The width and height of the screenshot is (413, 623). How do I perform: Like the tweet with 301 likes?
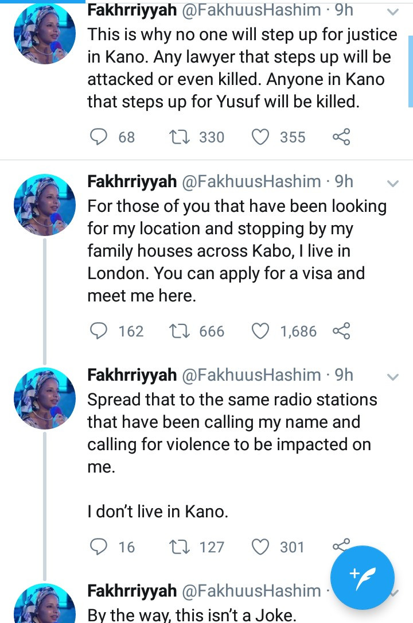[x=261, y=547]
